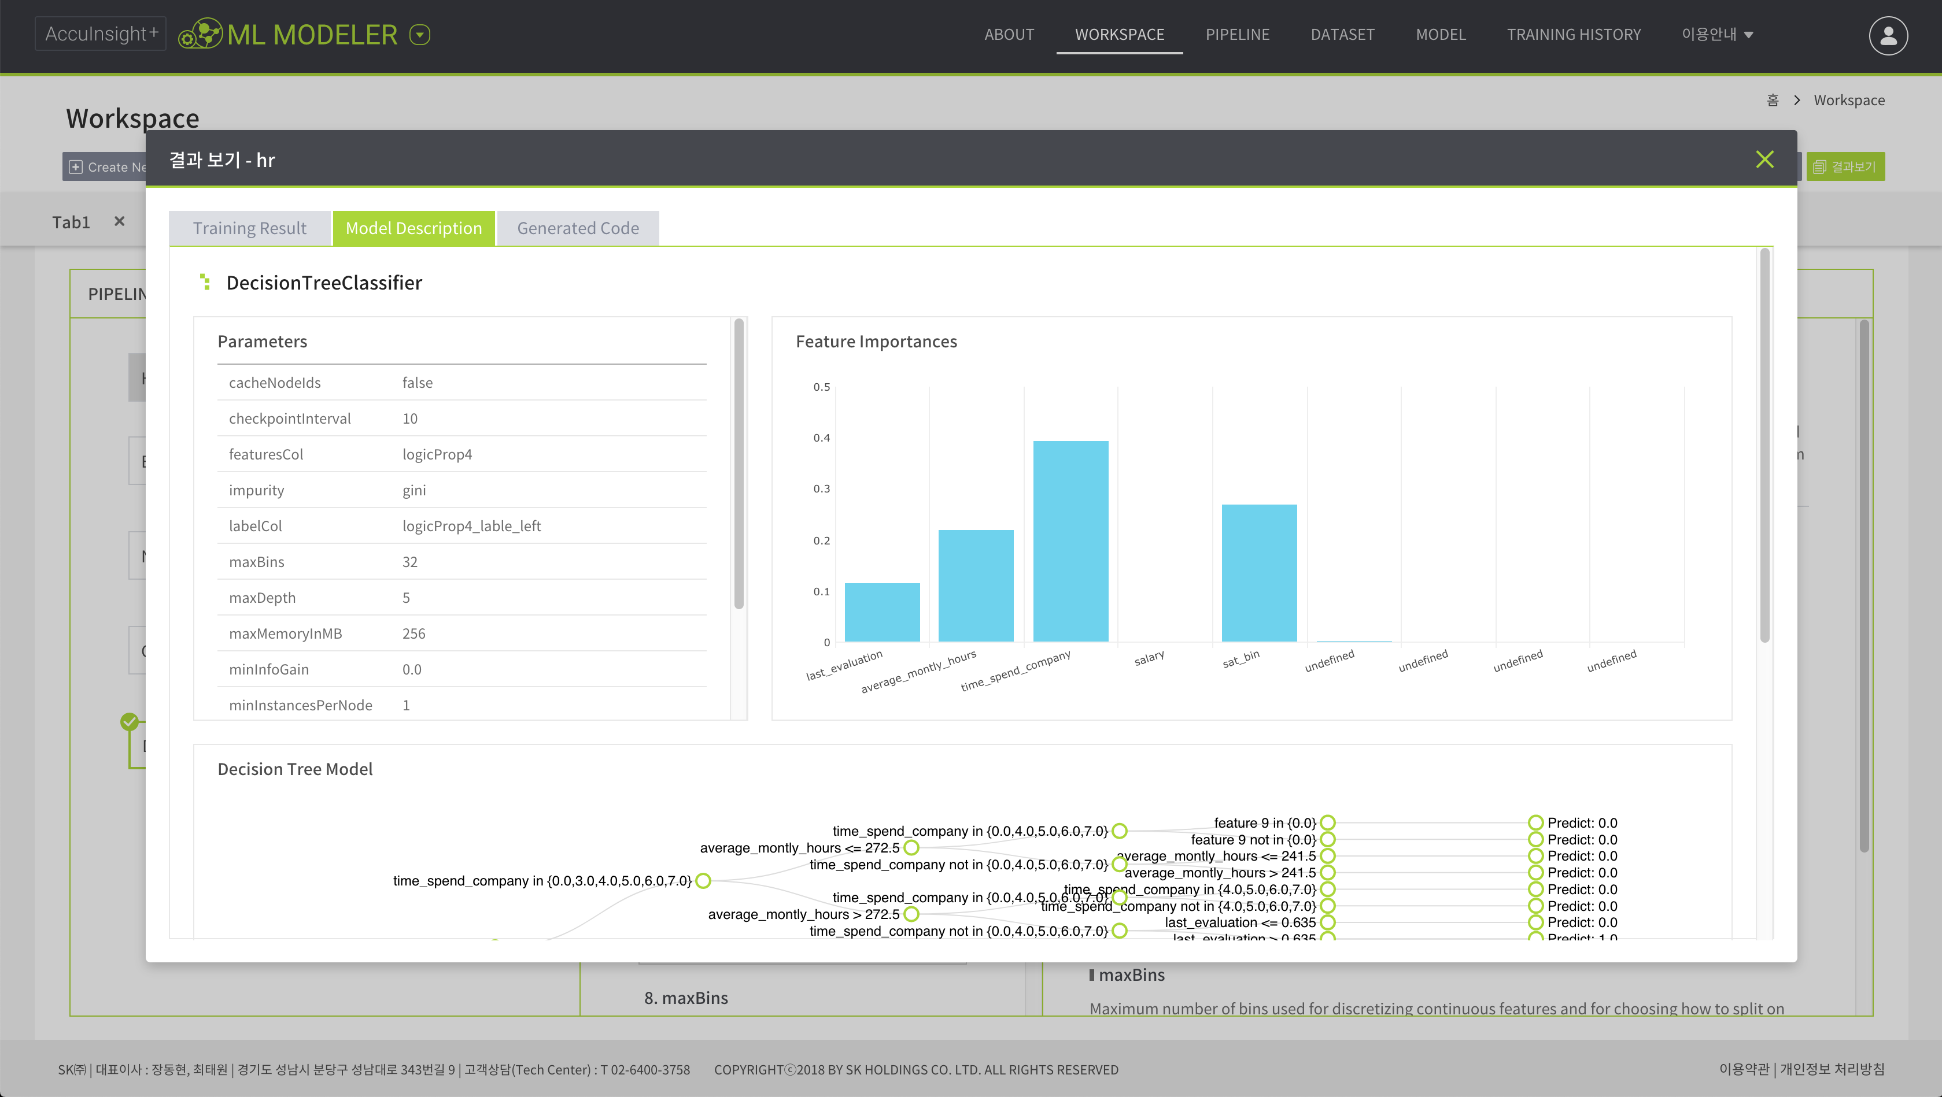This screenshot has height=1097, width=1942.
Task: Click the Parameters panel scrollbar
Action: 739,464
